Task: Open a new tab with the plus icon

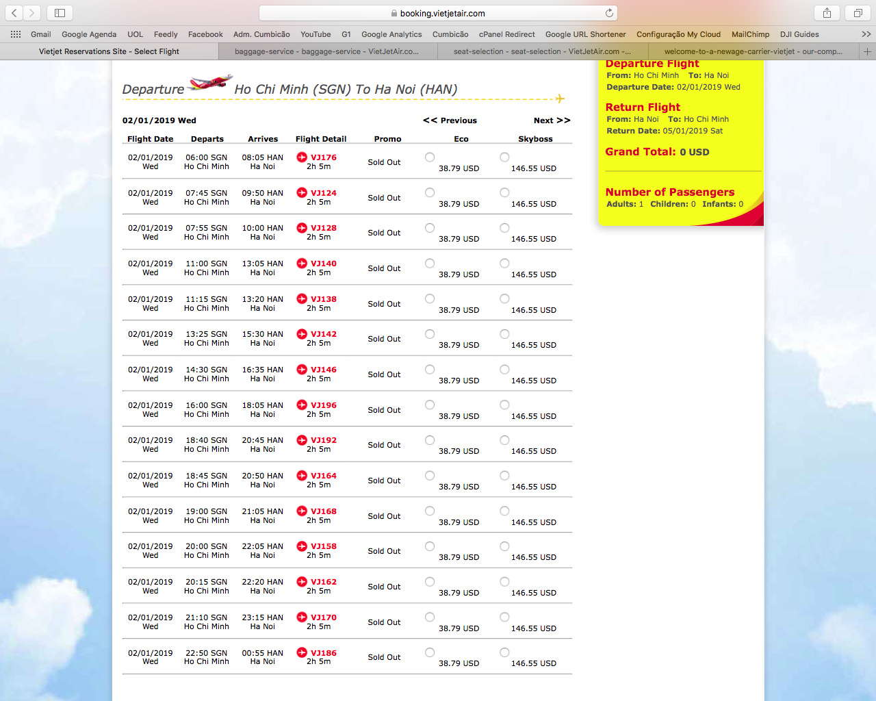Action: pos(867,51)
